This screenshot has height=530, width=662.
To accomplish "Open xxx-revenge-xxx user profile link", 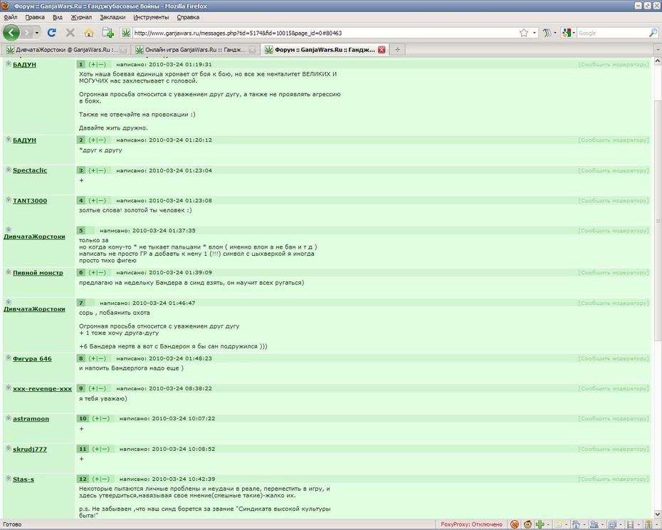I will point(42,389).
